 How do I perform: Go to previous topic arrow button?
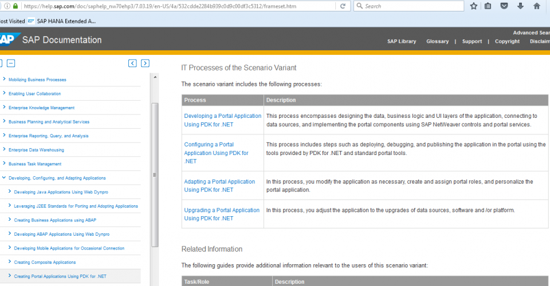pyautogui.click(x=132, y=63)
